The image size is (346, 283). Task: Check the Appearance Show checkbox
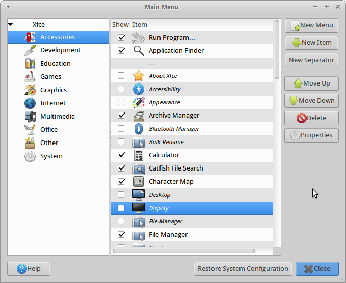click(121, 102)
